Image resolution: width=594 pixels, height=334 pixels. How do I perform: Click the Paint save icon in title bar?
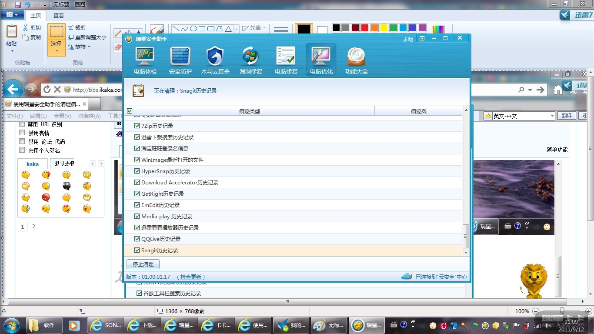[18, 4]
